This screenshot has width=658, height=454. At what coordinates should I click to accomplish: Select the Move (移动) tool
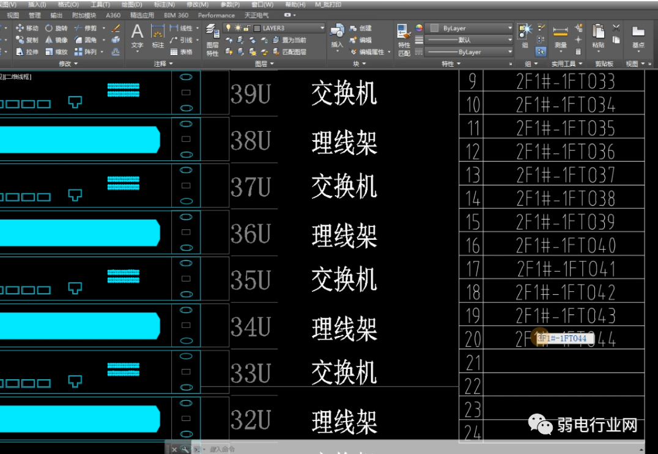(x=26, y=28)
